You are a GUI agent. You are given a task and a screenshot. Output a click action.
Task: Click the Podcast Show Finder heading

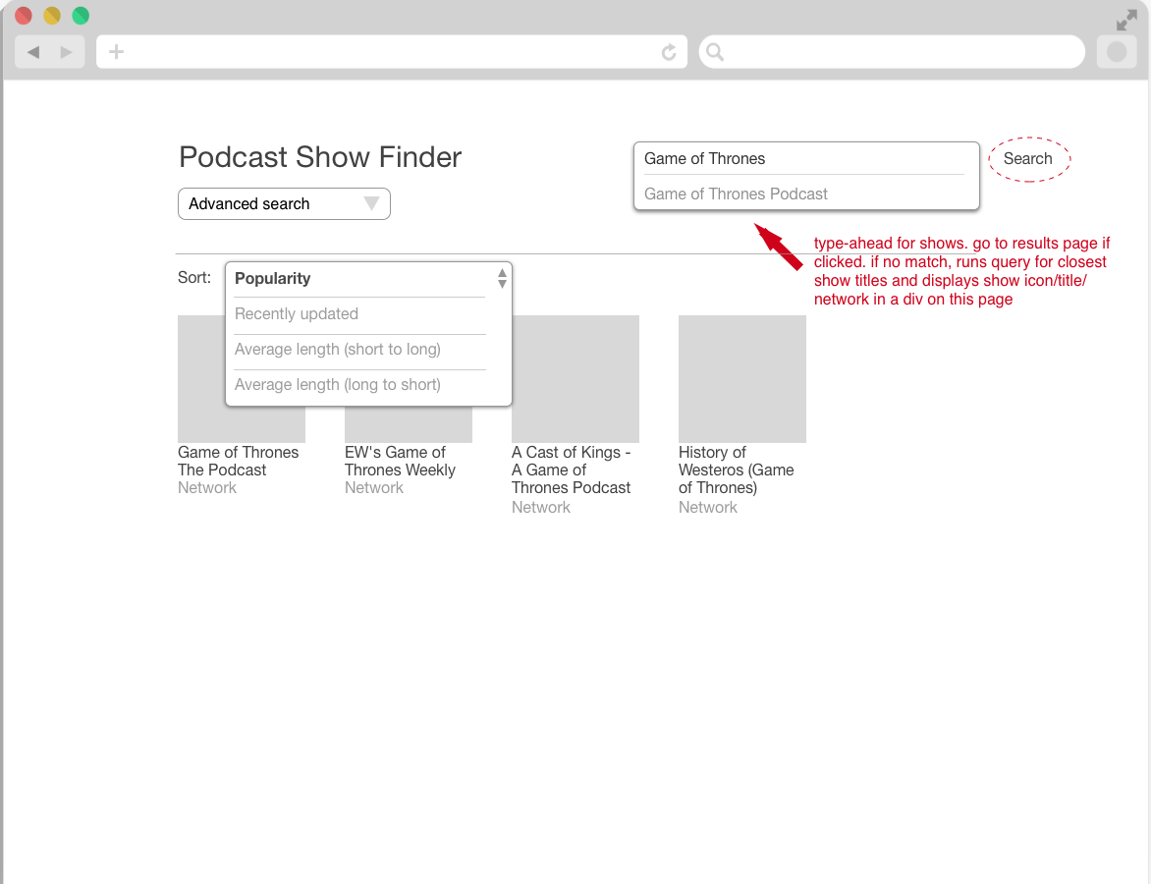point(320,157)
